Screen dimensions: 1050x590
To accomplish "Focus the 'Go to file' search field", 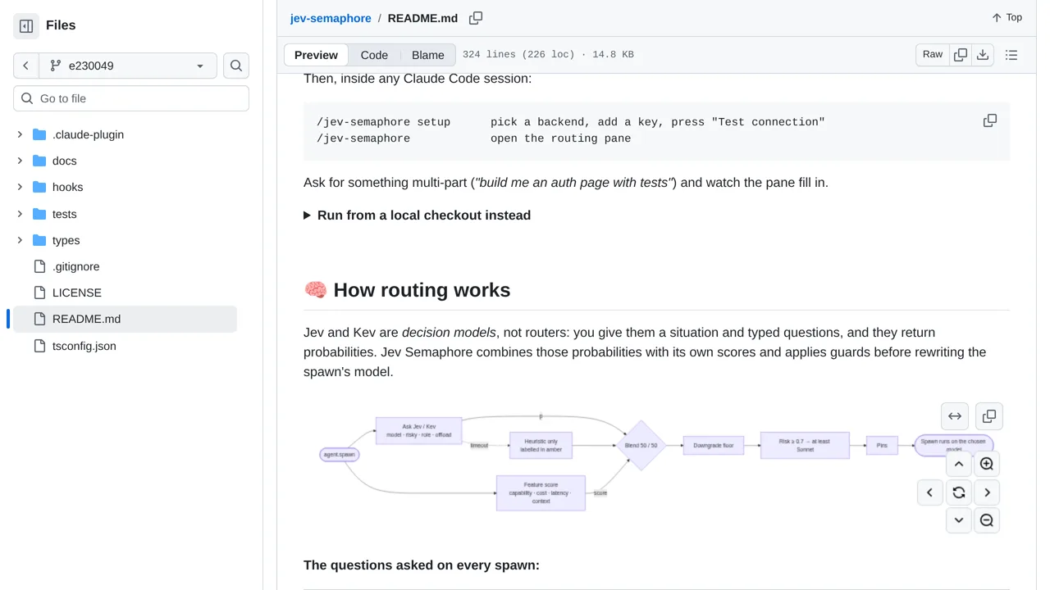I will coord(131,98).
